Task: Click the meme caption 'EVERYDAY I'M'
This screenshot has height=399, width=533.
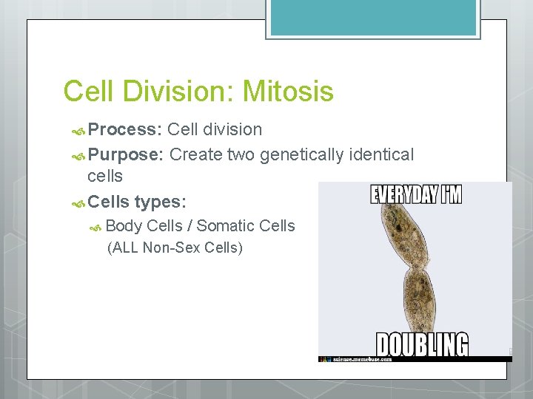Action: tap(416, 194)
